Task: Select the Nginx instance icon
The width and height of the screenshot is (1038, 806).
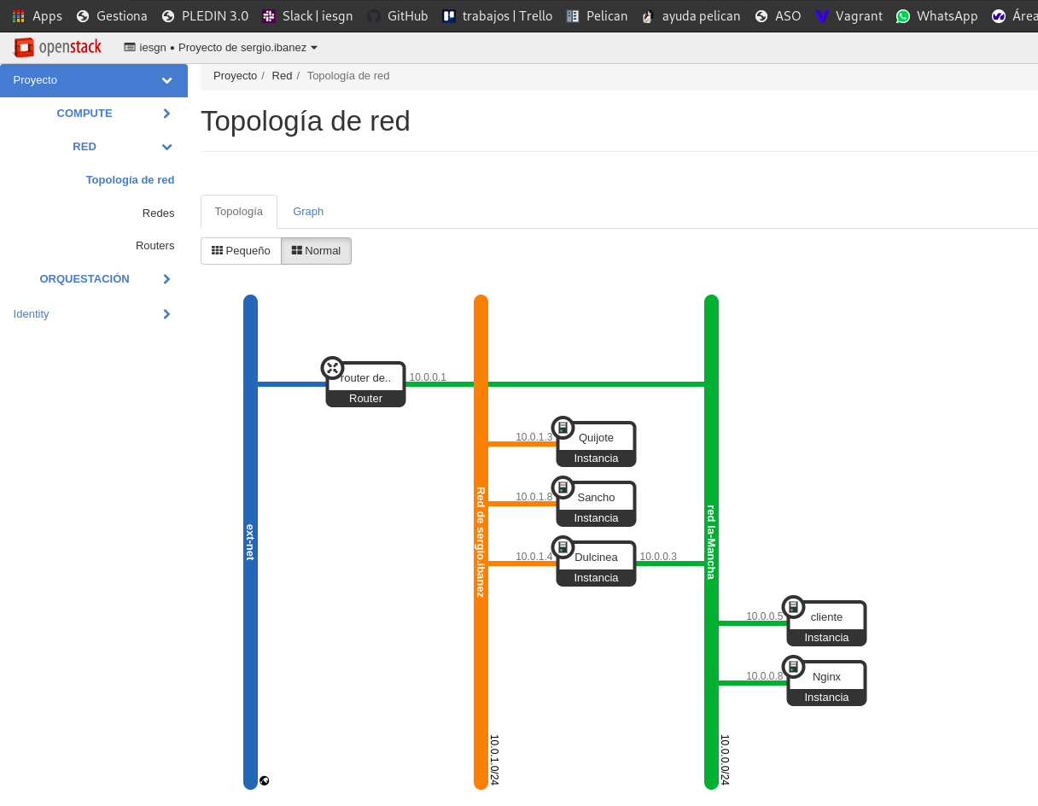Action: pos(794,666)
